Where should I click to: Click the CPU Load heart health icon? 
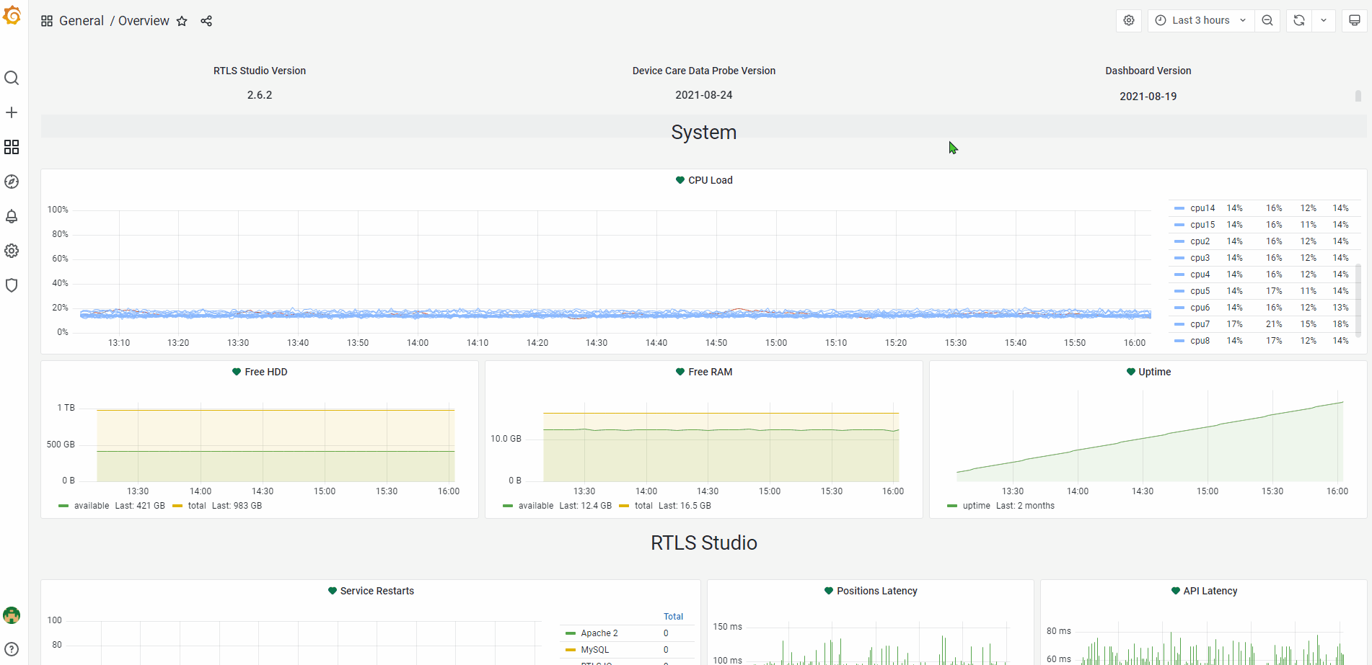click(680, 180)
